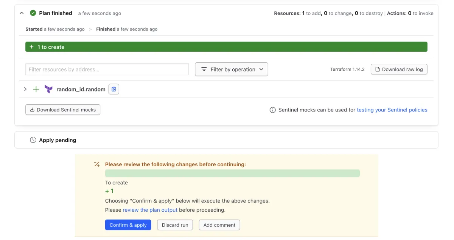Download the raw log
454x240 pixels.
[x=399, y=69]
